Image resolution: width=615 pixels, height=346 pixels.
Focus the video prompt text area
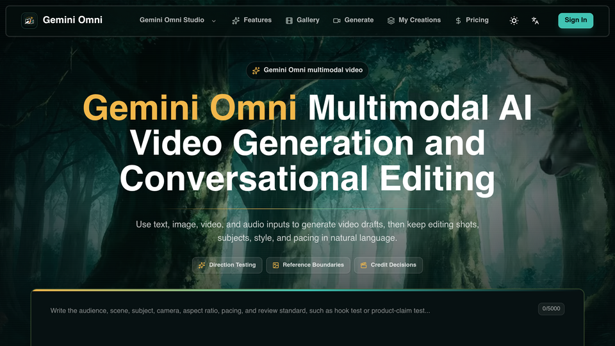pyautogui.click(x=290, y=324)
